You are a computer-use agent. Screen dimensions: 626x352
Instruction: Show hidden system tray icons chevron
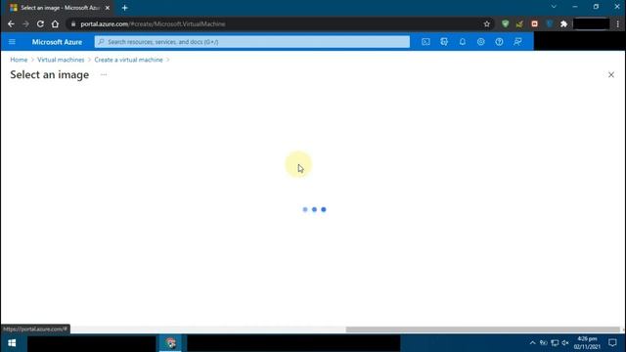[x=532, y=343]
